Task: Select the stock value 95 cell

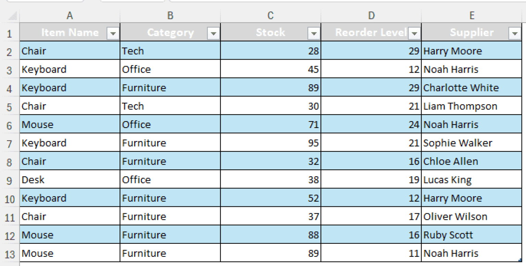Action: click(271, 143)
